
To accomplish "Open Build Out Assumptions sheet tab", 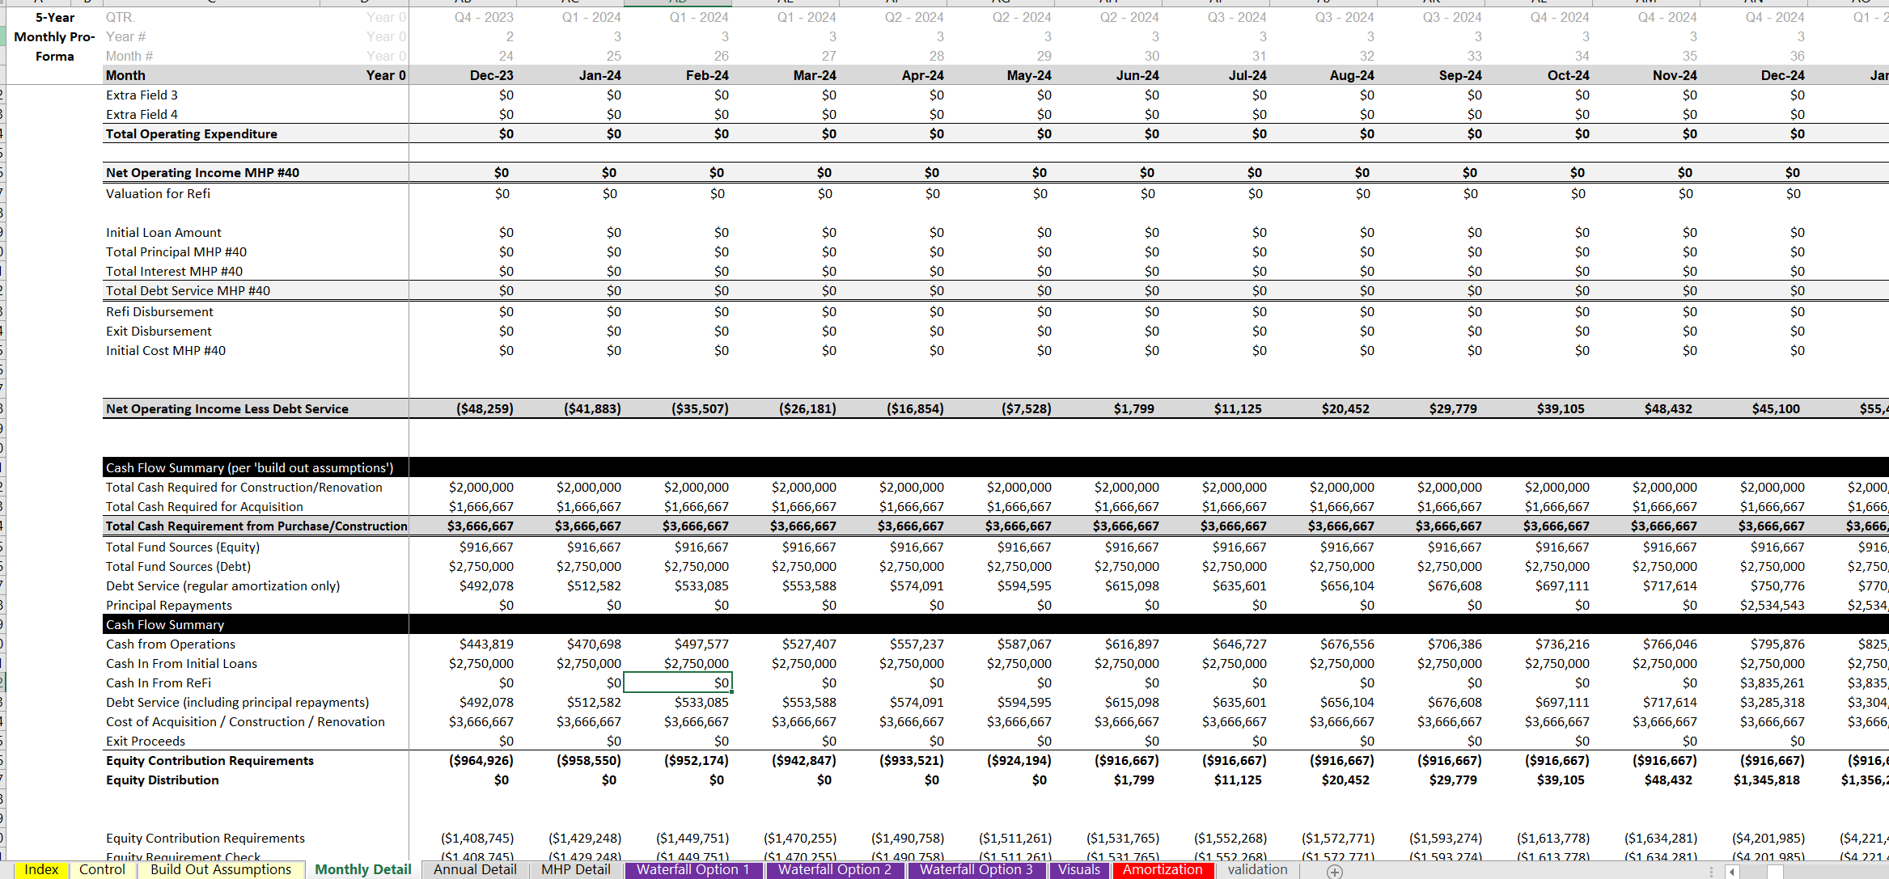I will pyautogui.click(x=220, y=869).
